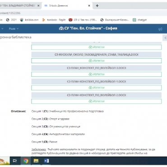Click the Описание label
This screenshot has width=167, height=167.
pyautogui.click(x=19, y=111)
